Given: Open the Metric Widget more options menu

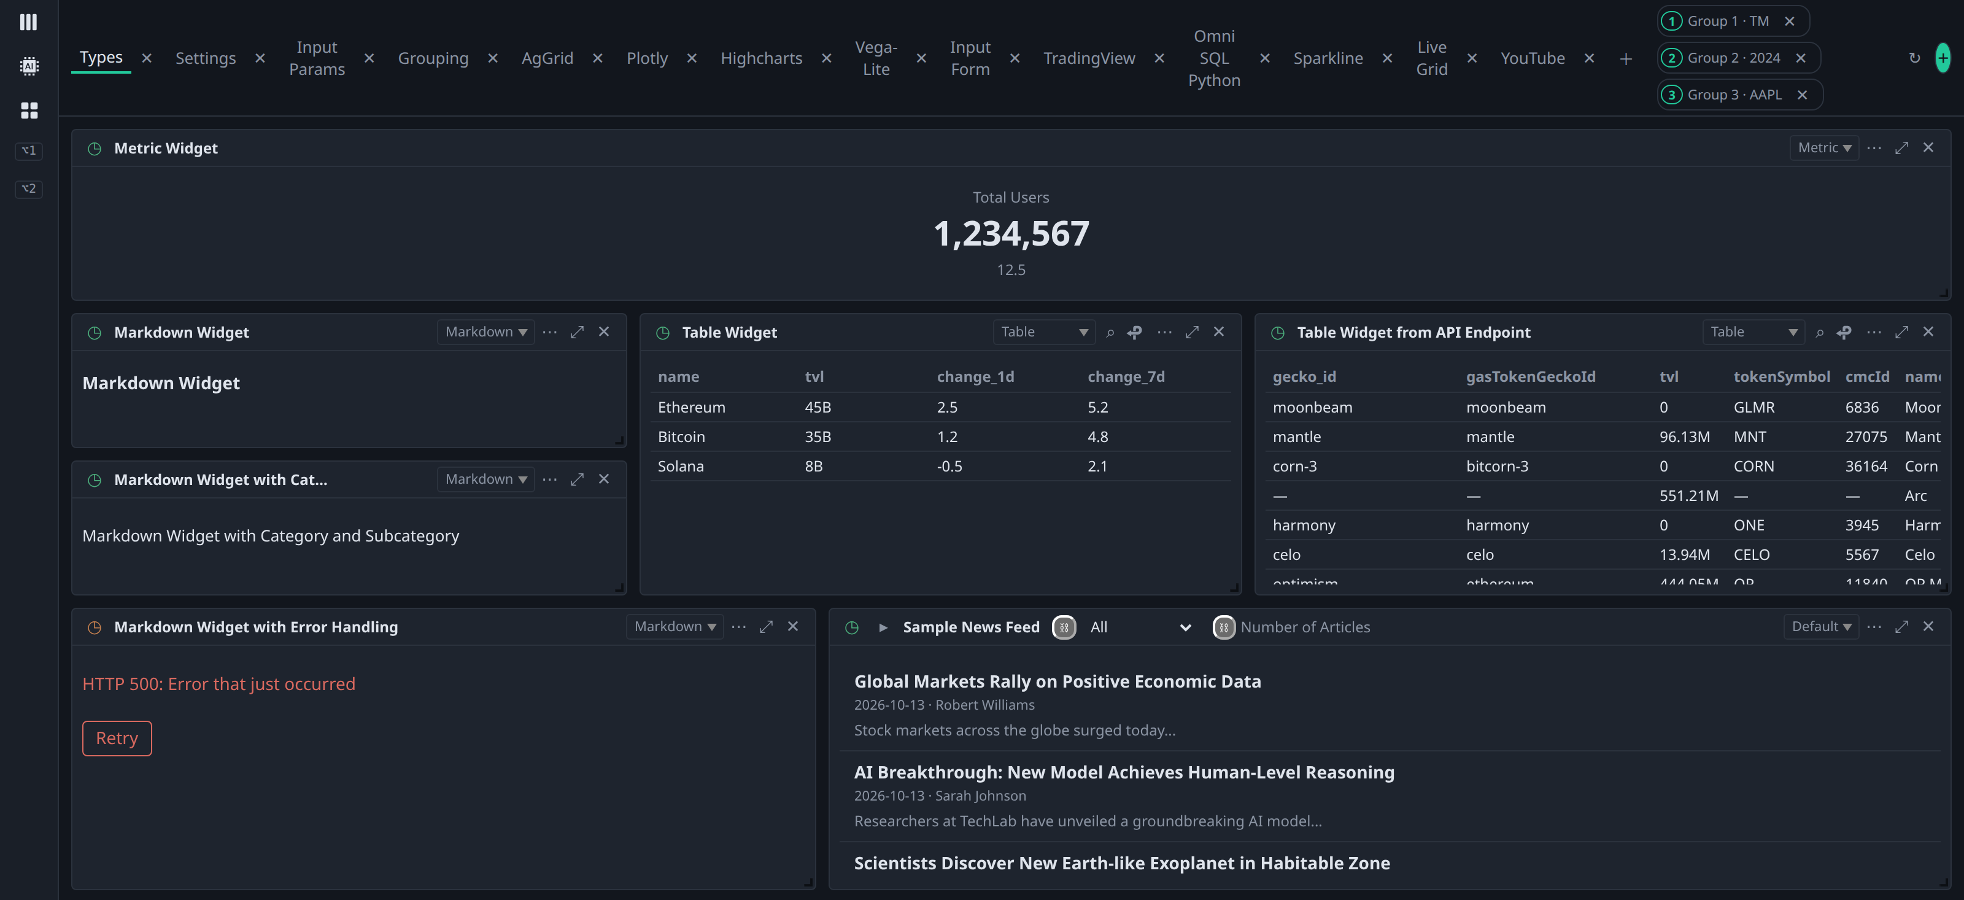Looking at the screenshot, I should tap(1874, 148).
